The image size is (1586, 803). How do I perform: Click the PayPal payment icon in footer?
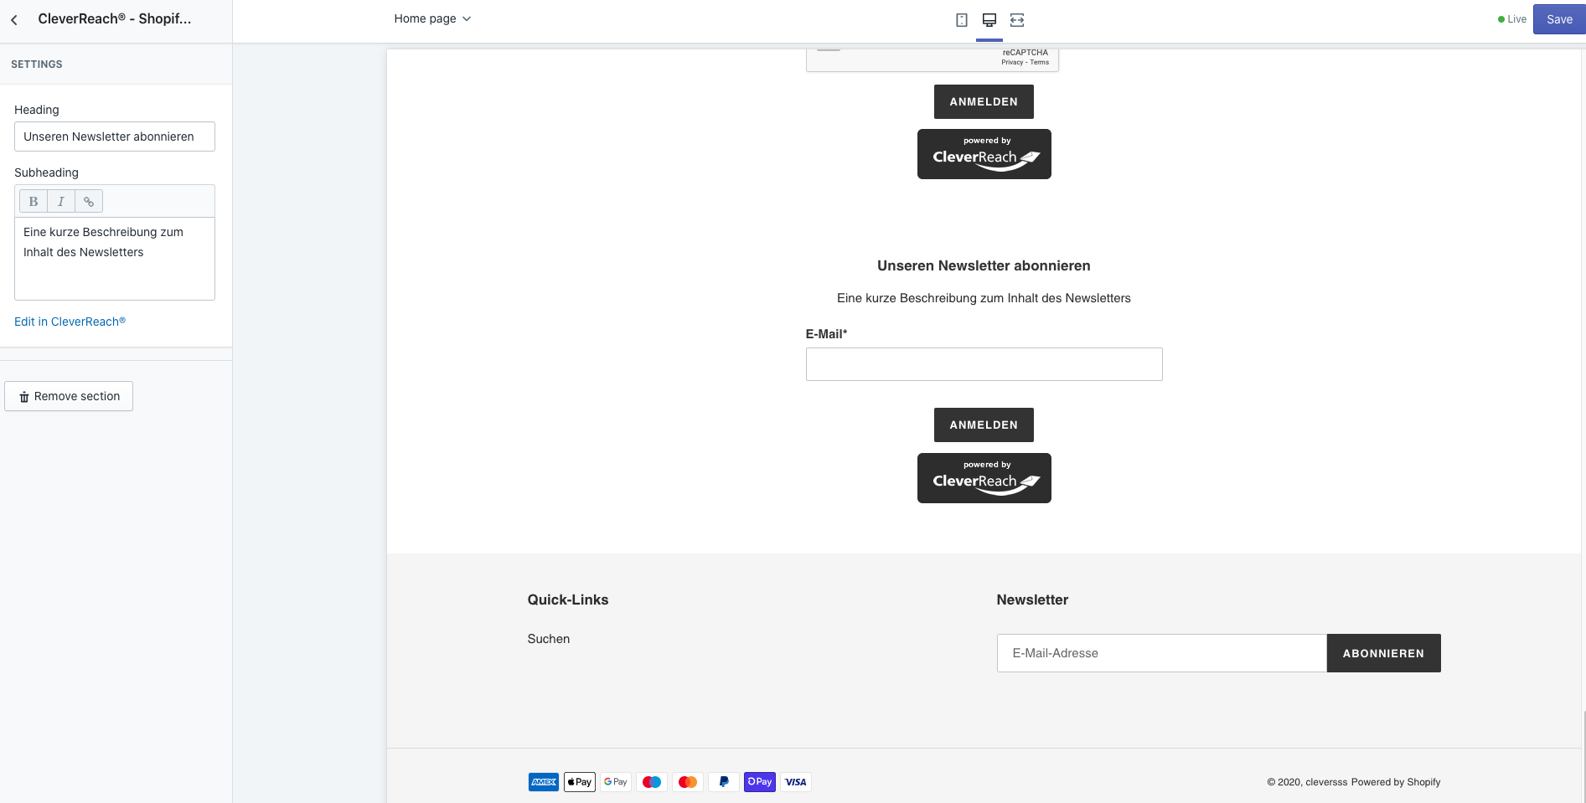click(x=724, y=782)
